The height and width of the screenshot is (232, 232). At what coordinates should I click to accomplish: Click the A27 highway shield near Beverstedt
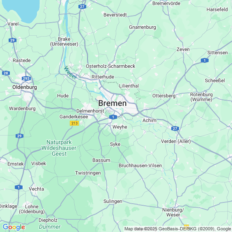[x=82, y=7]
